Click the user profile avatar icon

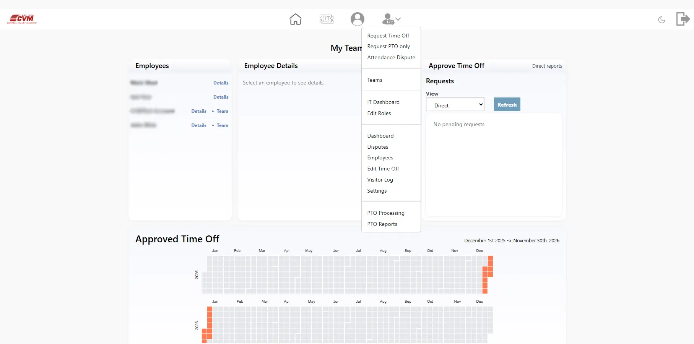pyautogui.click(x=357, y=19)
